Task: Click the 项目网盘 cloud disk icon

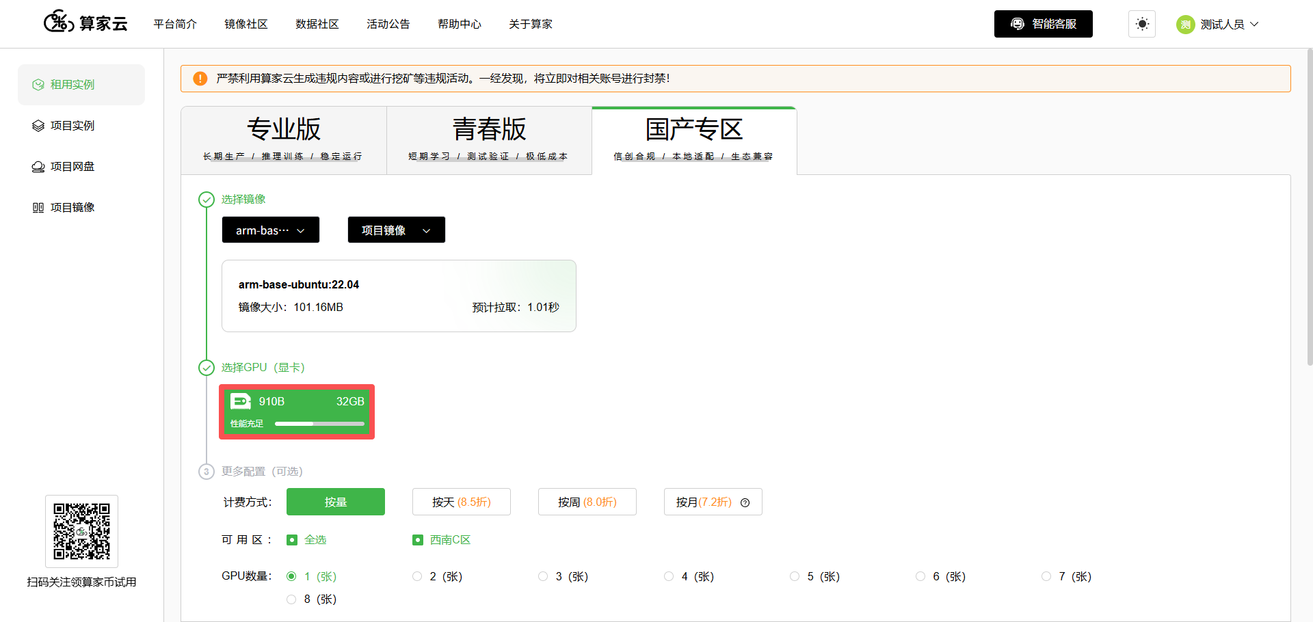Action: (x=38, y=167)
